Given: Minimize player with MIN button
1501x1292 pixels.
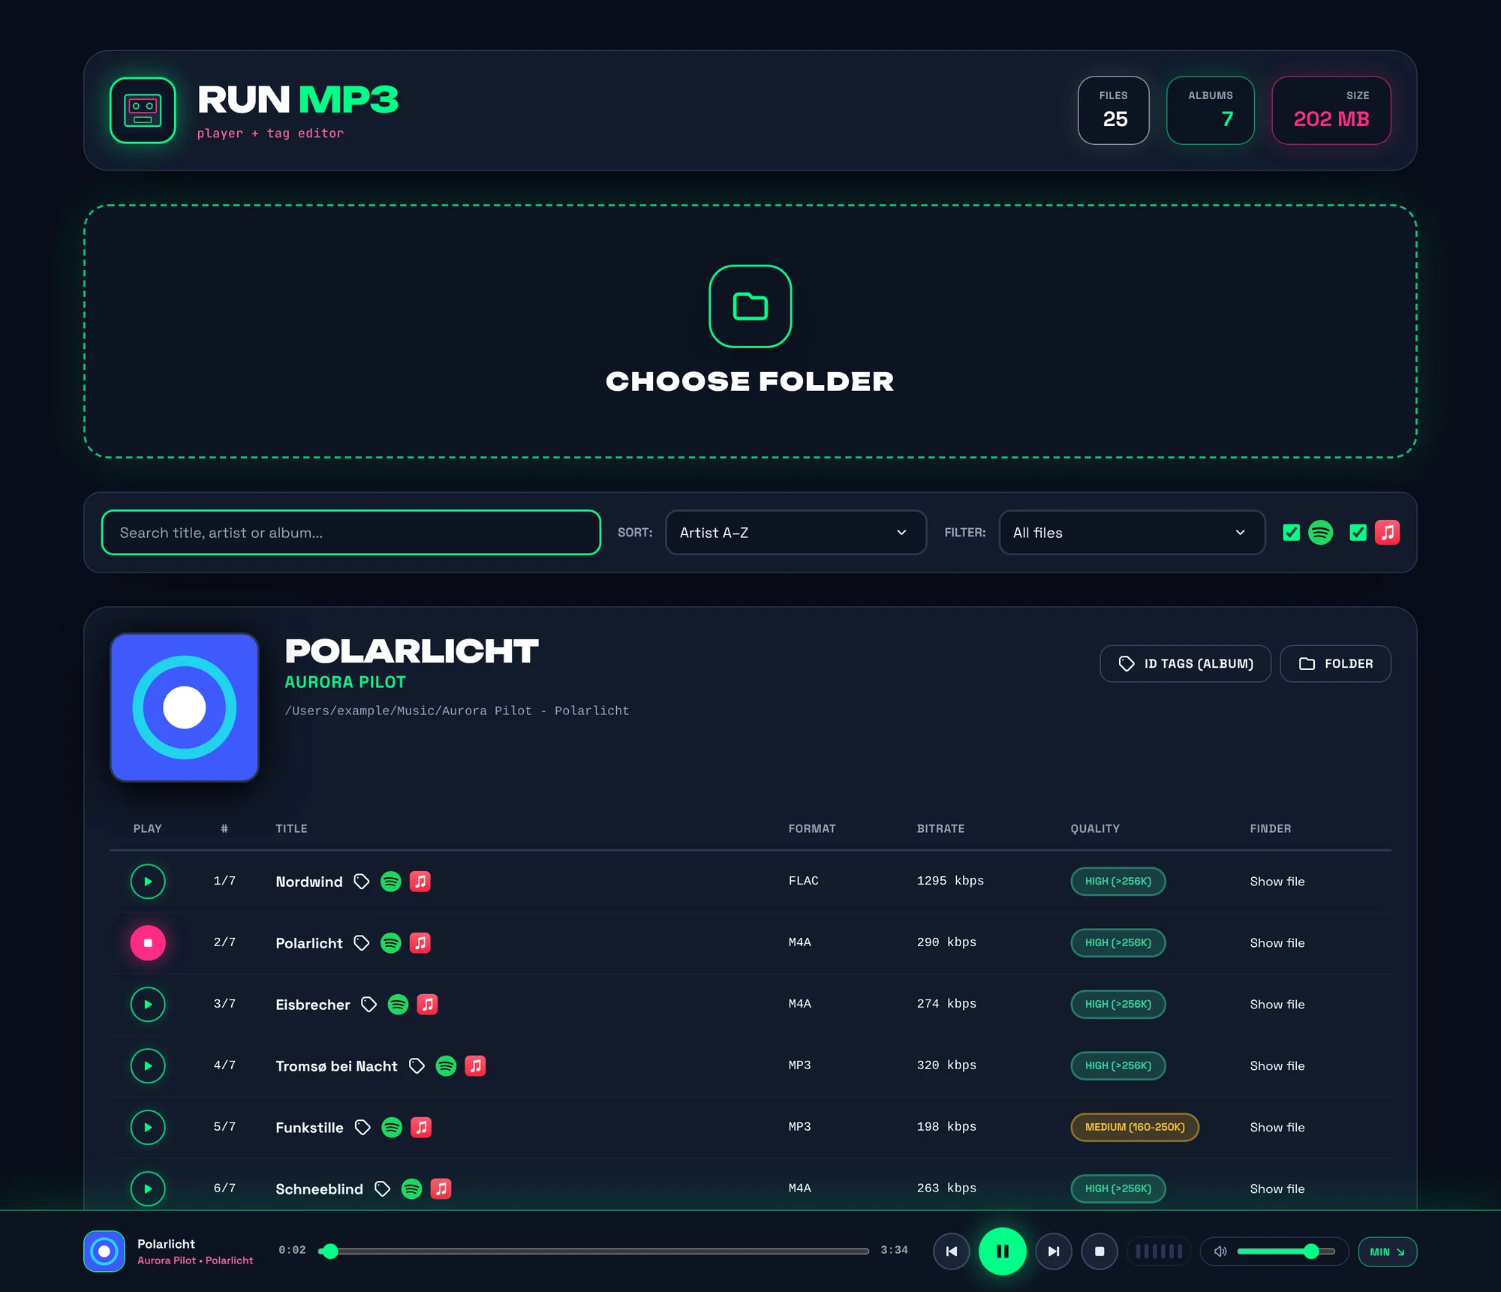Looking at the screenshot, I should [x=1387, y=1251].
